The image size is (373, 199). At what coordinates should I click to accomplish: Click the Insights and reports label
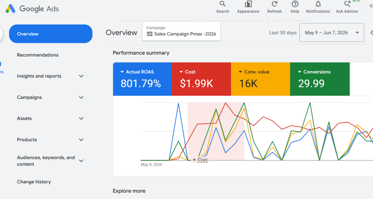39,76
